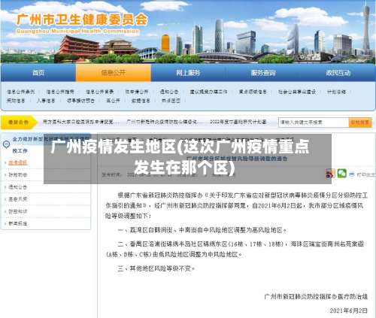
Task: Open the 通知公告 link in the blue sub-navigation
Action: point(169,92)
